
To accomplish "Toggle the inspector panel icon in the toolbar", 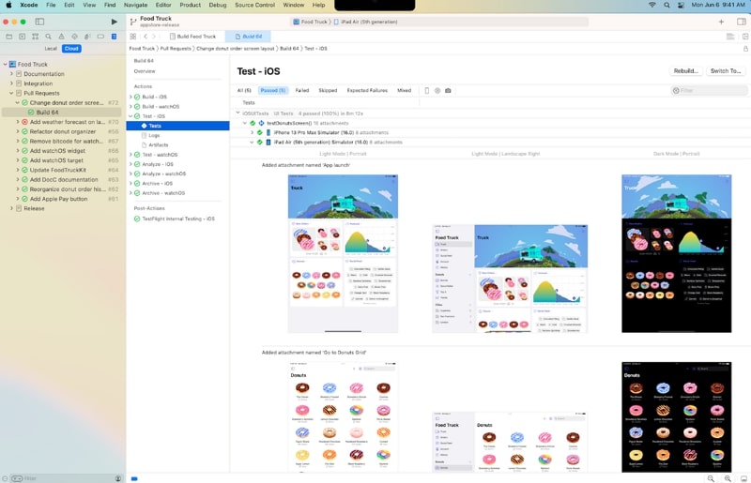I will point(742,22).
